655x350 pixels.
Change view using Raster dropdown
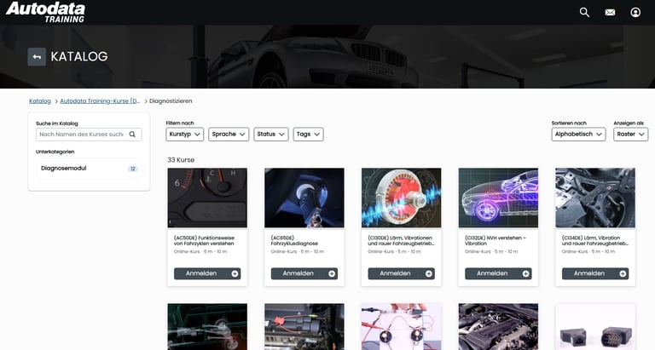631,135
